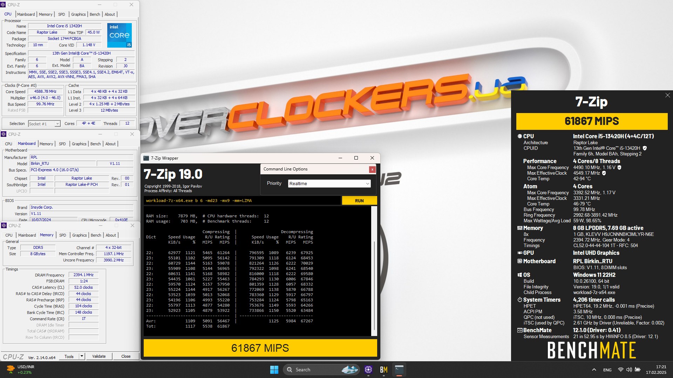Click the GPU section icon in BenchMate
The width and height of the screenshot is (673, 378).
[x=519, y=253]
